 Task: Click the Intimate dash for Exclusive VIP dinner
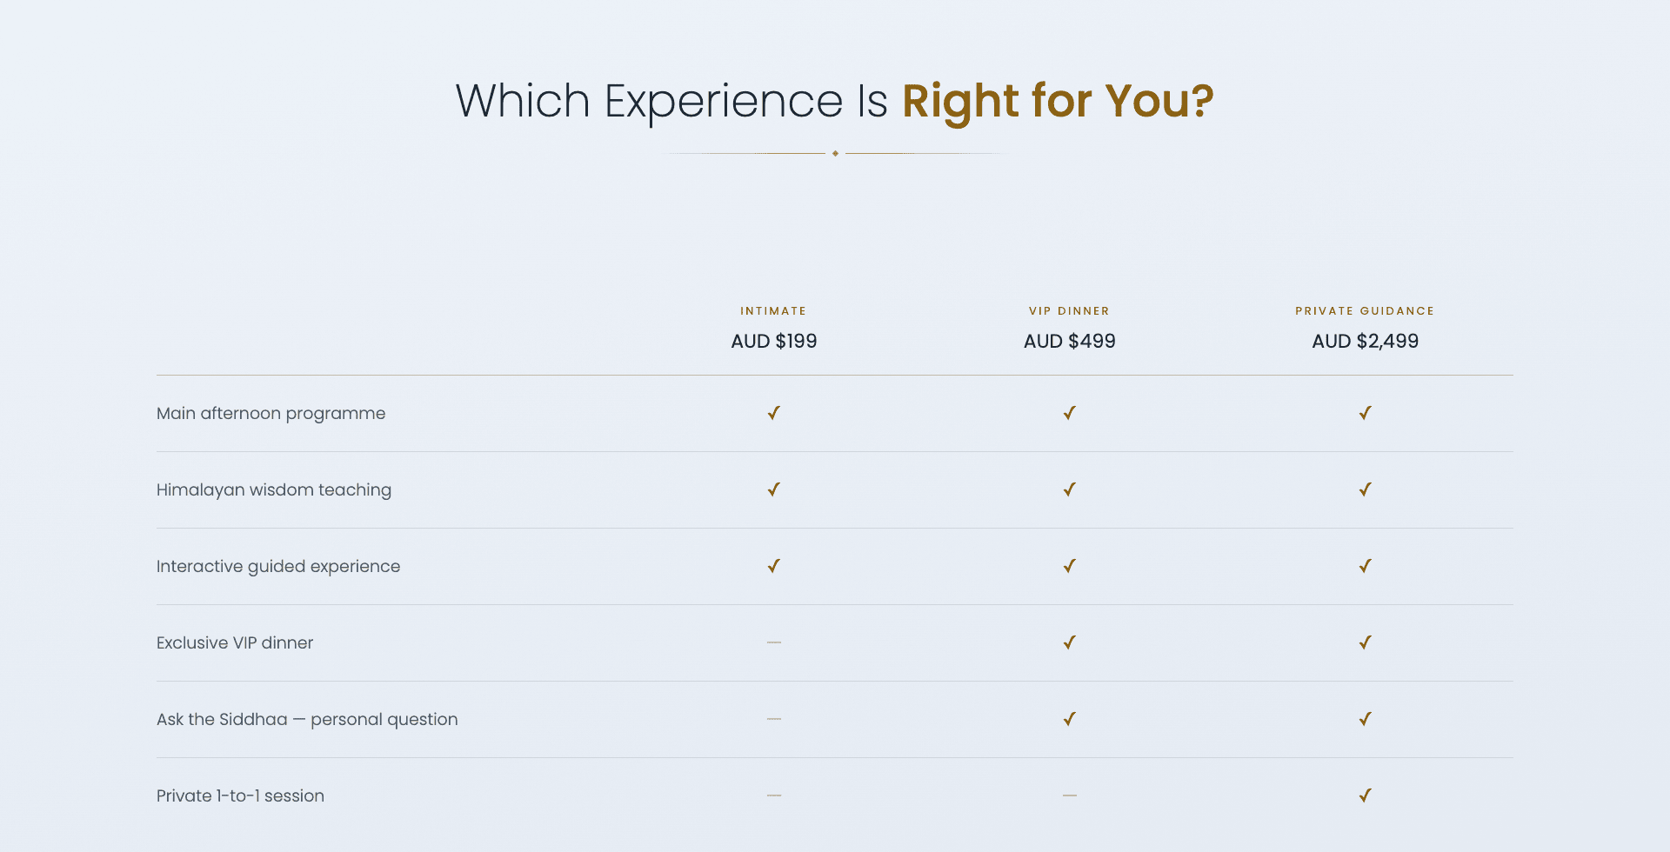click(774, 642)
